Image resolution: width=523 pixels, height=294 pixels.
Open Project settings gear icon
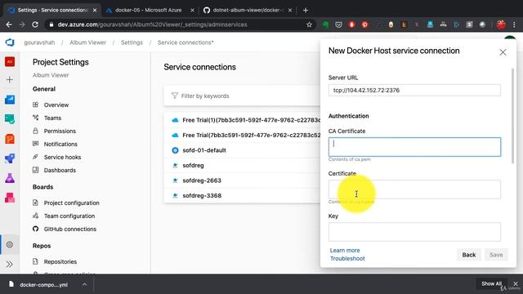(x=10, y=245)
